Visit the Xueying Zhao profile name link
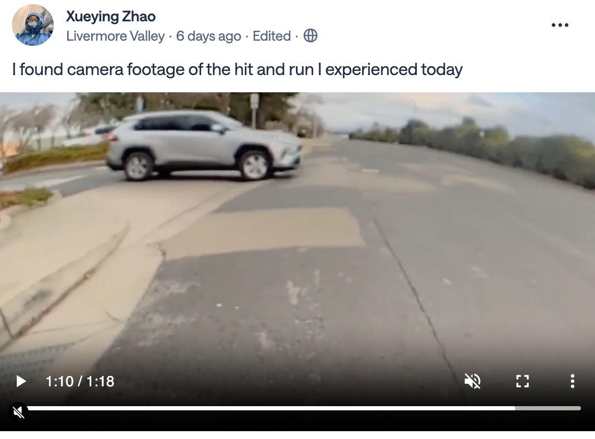This screenshot has height=439, width=595. click(111, 17)
